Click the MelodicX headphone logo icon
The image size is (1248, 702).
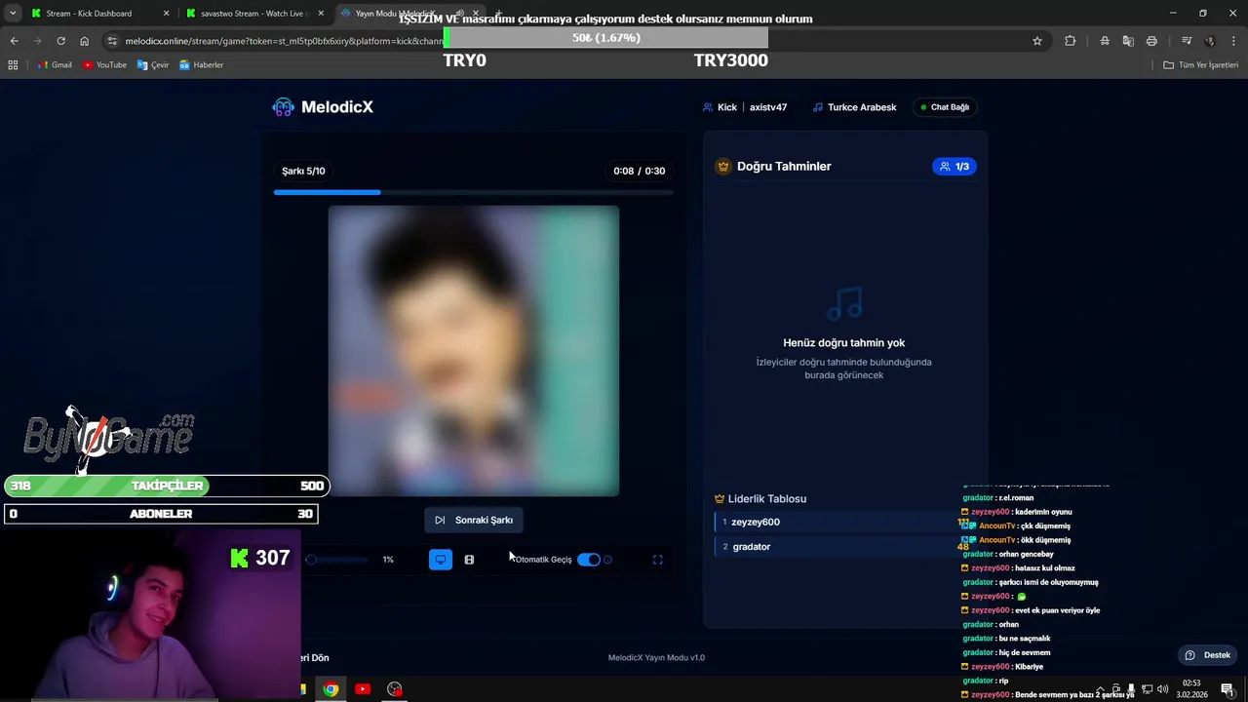[x=283, y=107]
